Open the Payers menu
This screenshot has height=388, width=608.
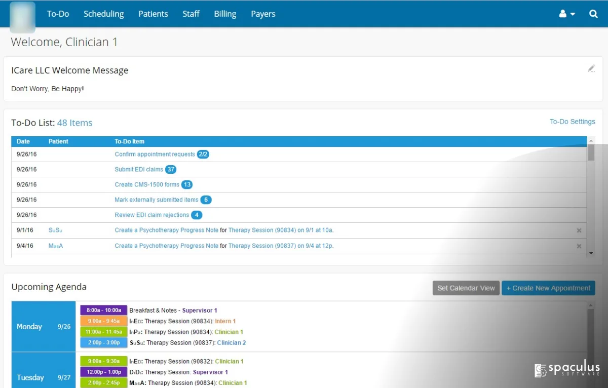(x=263, y=14)
